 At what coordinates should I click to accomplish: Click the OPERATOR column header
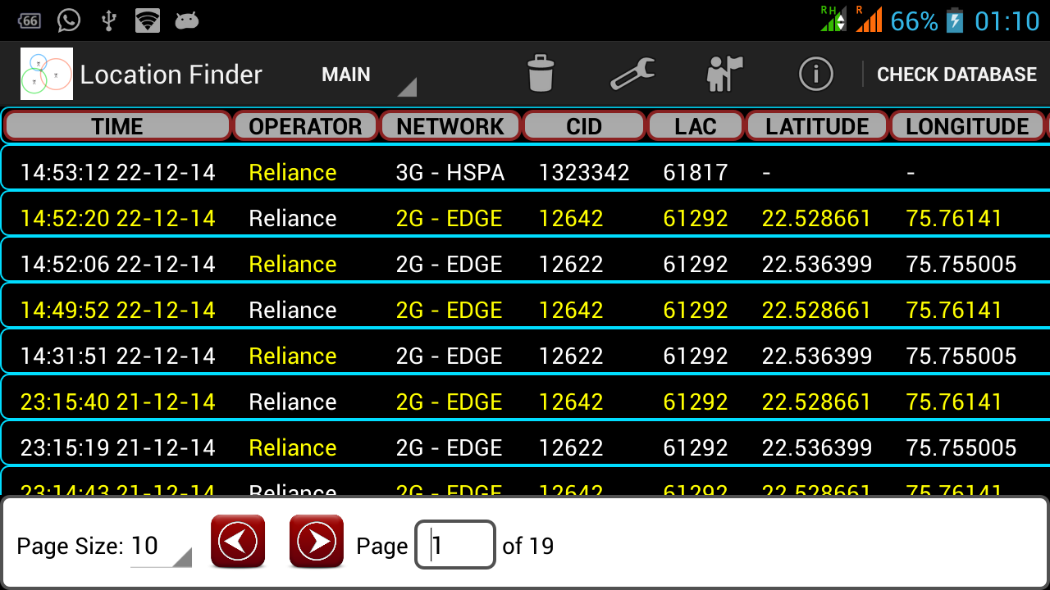pyautogui.click(x=305, y=126)
